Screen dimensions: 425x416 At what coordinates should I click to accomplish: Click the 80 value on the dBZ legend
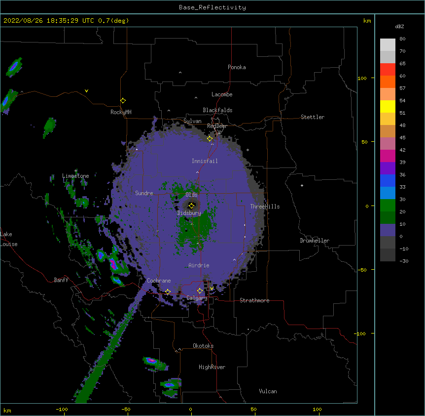click(x=402, y=39)
